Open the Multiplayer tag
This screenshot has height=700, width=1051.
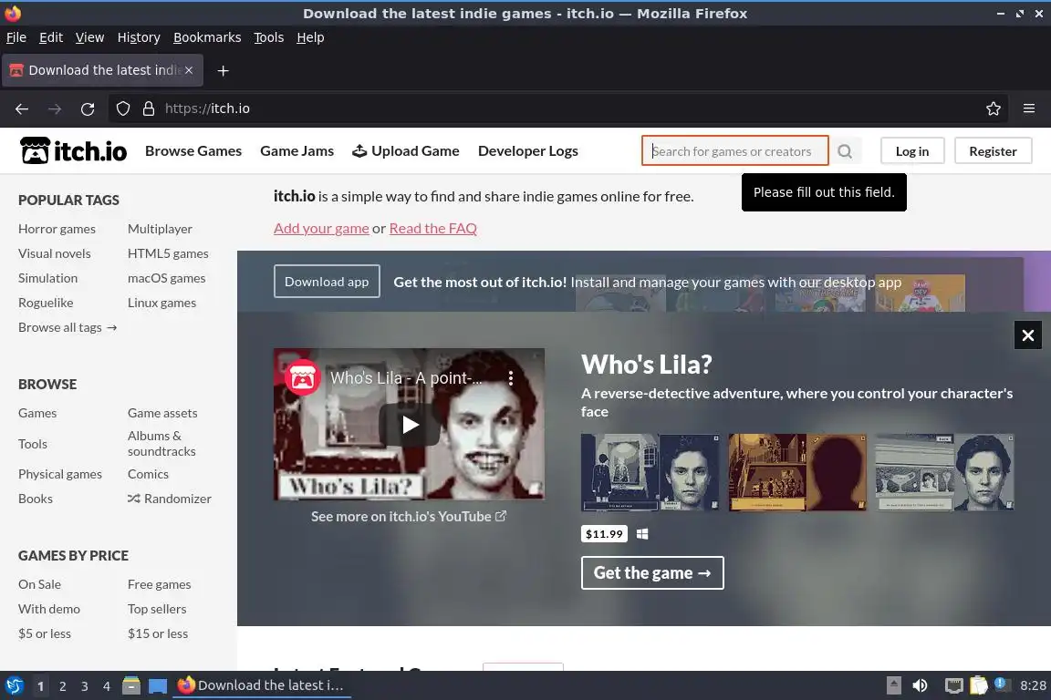161,229
